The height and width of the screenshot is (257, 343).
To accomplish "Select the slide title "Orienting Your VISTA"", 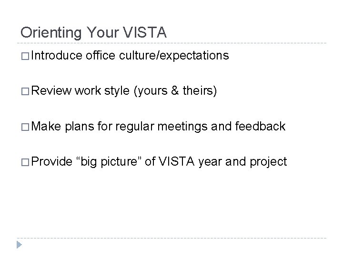I will (x=93, y=32).
